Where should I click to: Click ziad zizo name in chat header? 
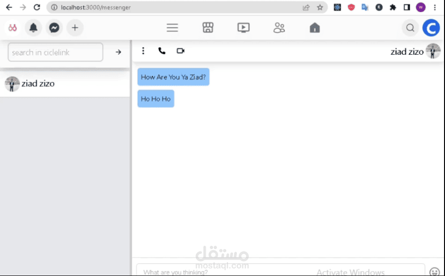point(407,52)
